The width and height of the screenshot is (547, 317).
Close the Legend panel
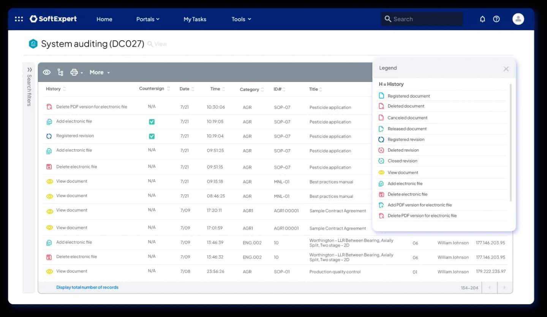pyautogui.click(x=506, y=69)
